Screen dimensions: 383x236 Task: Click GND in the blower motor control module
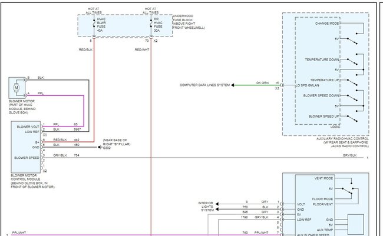(36, 147)
